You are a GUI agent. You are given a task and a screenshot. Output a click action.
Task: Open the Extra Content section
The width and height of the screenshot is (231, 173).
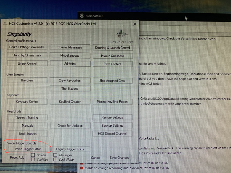pos(113,64)
